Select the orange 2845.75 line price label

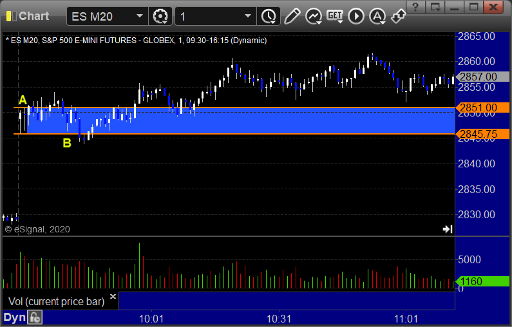482,134
